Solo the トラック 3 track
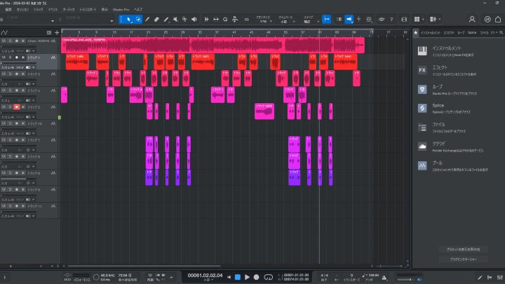This screenshot has height=284, width=505. pos(11,74)
